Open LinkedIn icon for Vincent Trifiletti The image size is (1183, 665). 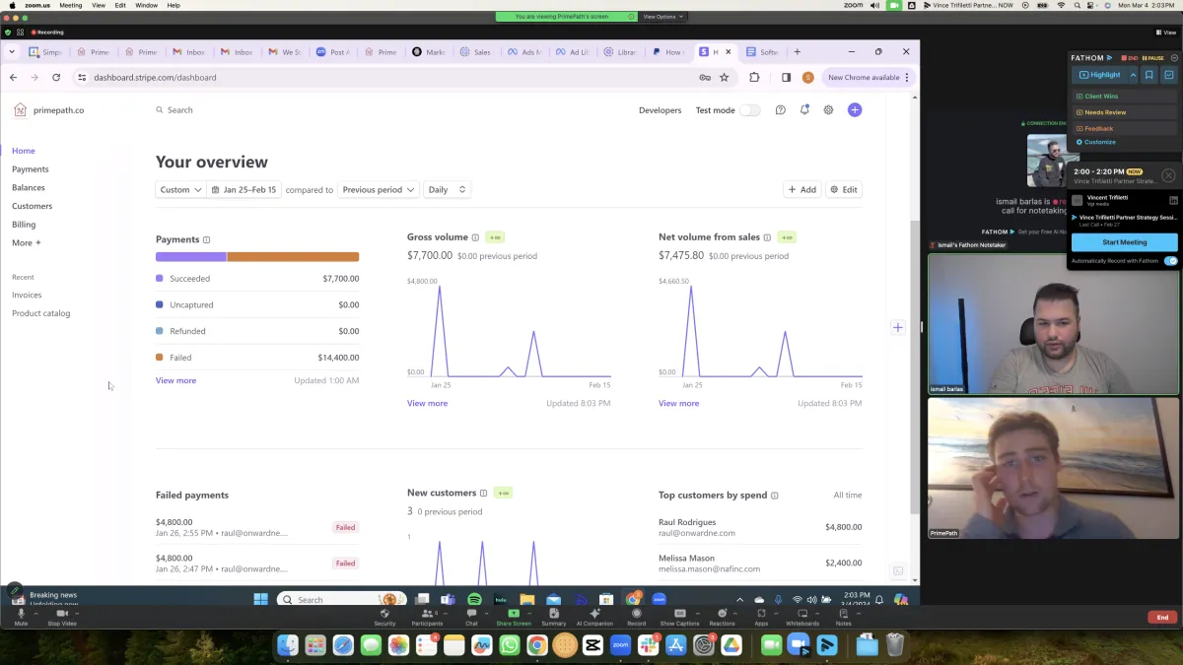click(1173, 201)
